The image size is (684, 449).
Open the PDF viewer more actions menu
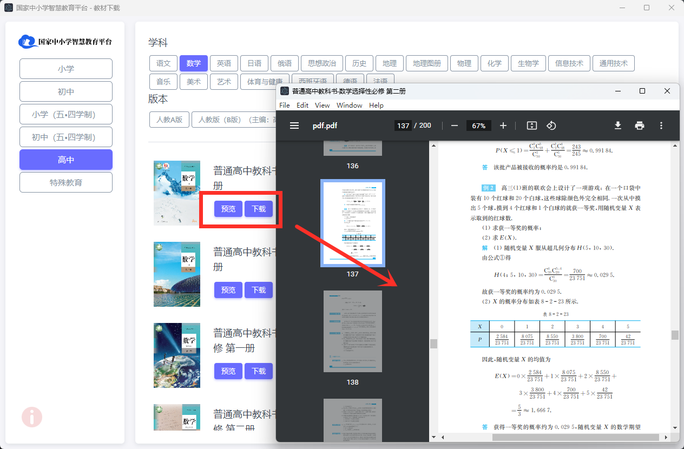tap(661, 126)
